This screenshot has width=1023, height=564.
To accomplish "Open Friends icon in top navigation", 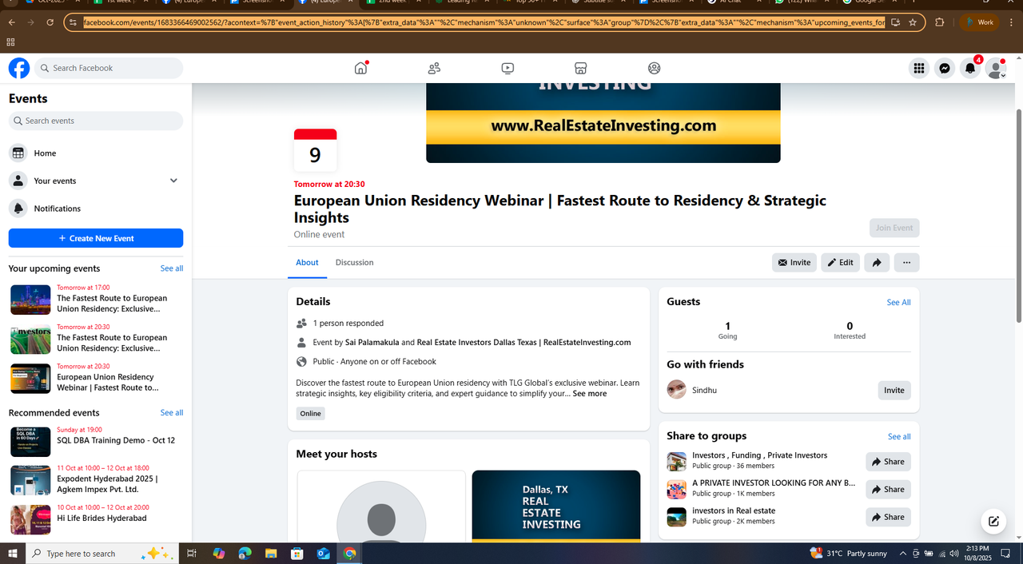I will point(434,68).
